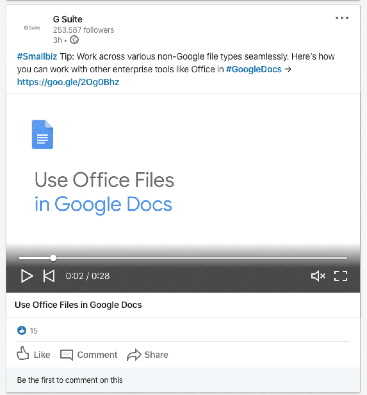Click the Comment button
367x395 pixels.
[x=89, y=354]
